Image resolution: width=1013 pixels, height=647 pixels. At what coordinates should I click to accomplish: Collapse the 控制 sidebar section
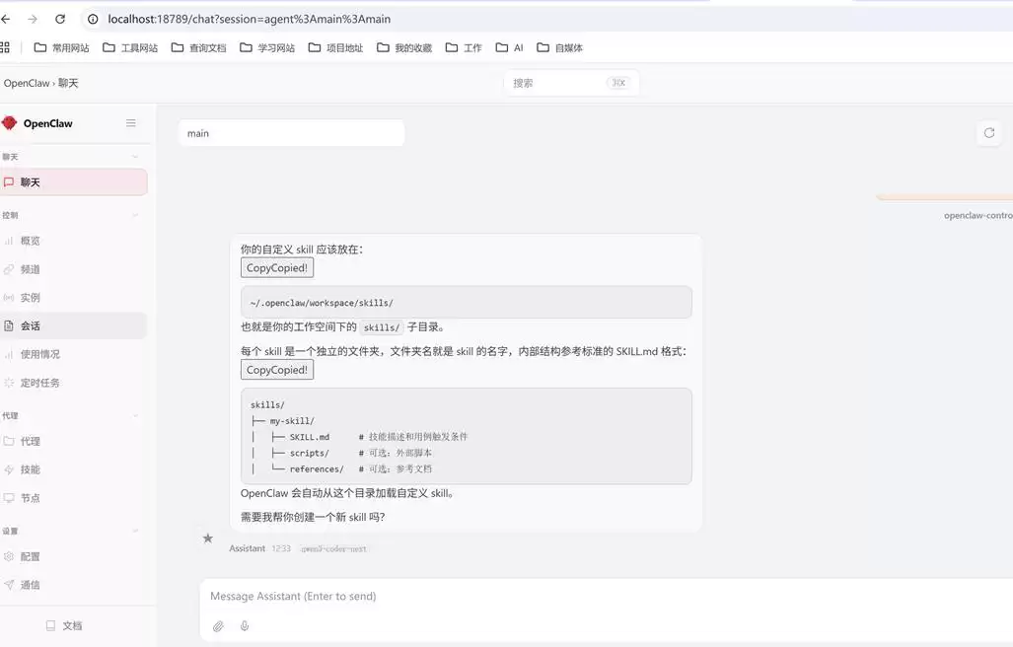135,215
